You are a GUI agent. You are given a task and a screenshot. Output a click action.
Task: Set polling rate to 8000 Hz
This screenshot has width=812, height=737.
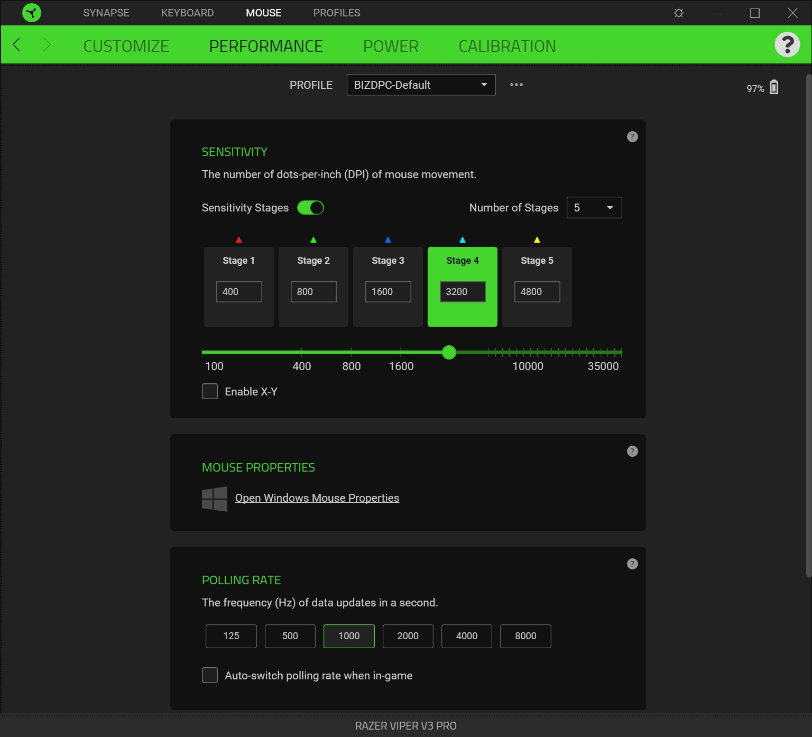pyautogui.click(x=525, y=636)
